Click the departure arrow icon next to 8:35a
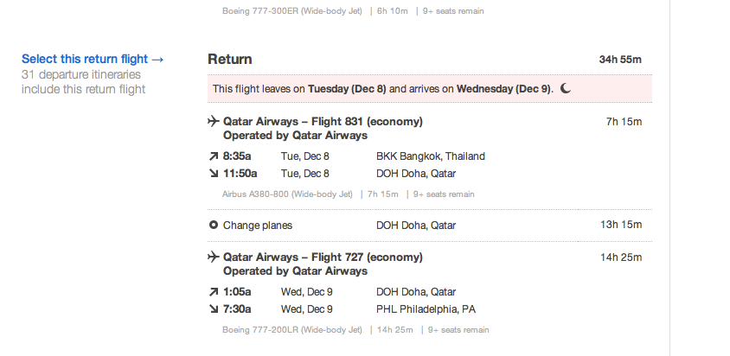The width and height of the screenshot is (730, 356). 214,156
